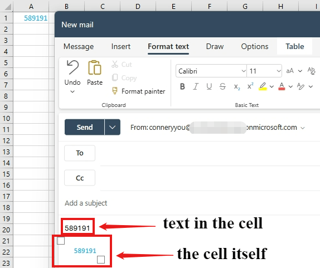
Task: Apply Subscript formatting
Action: point(237,87)
